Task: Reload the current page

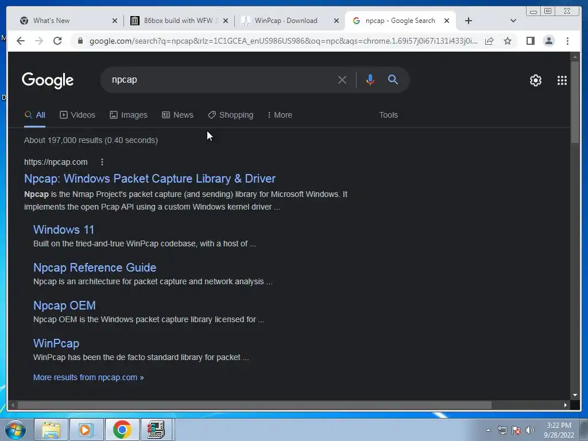Action: [x=57, y=41]
